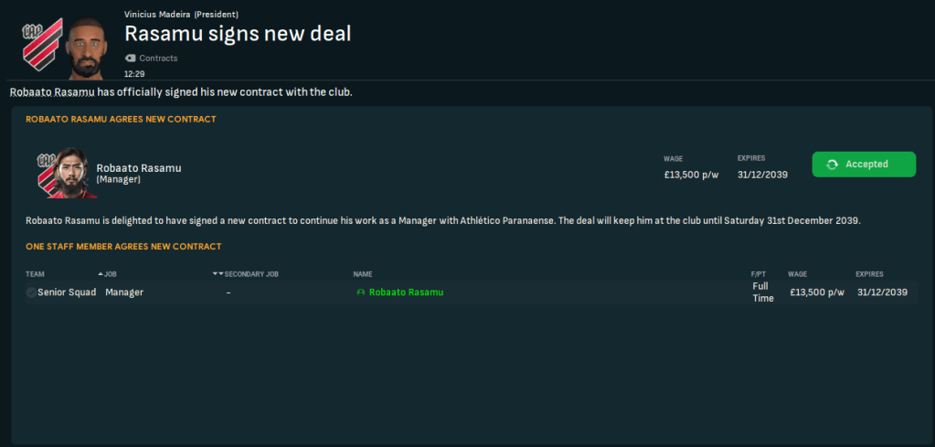935x447 pixels.
Task: Sort by Expires column in staff table
Action: 870,274
